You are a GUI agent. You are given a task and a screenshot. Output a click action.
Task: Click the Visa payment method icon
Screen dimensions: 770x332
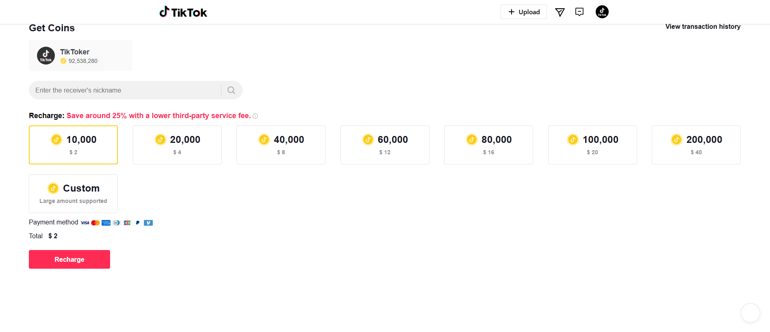(85, 223)
